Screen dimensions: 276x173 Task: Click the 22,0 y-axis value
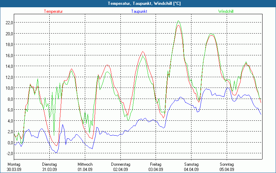coord(8,22)
